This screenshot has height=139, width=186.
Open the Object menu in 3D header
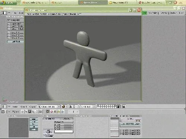pyautogui.click(x=32, y=107)
